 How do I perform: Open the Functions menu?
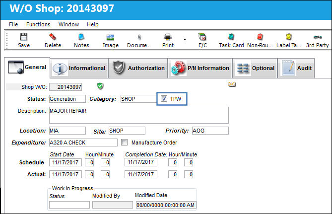[x=38, y=24]
